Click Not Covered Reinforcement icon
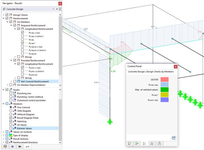The width and height of the screenshot is (204, 150). click(x=19, y=81)
